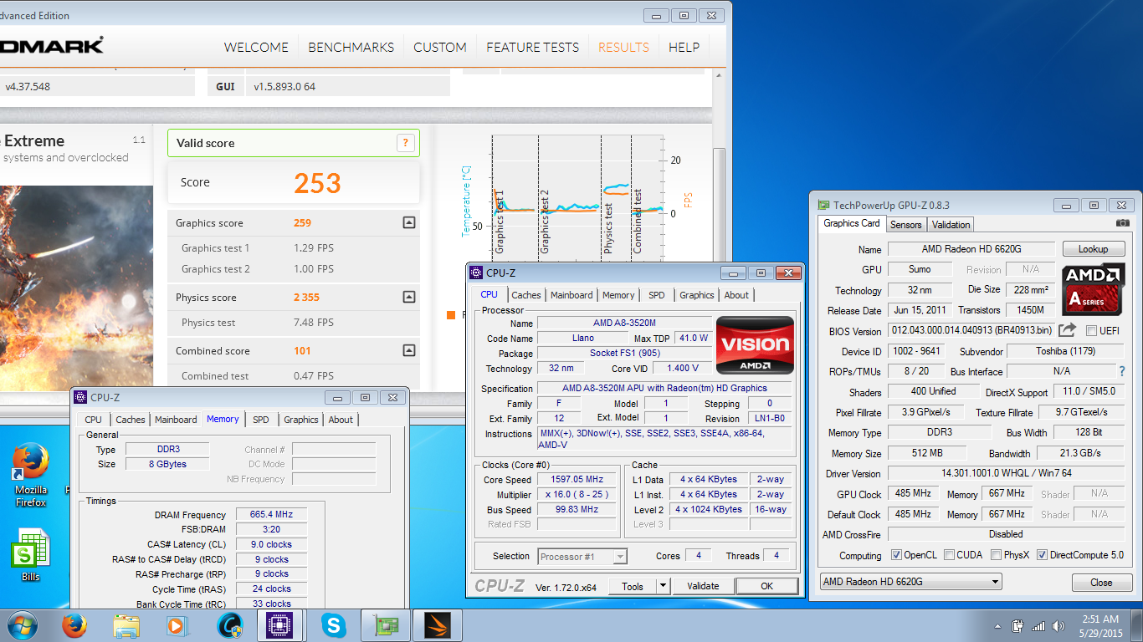Open the Mozilla Firefox desktop shortcut
The image size is (1143, 642).
(x=31, y=476)
